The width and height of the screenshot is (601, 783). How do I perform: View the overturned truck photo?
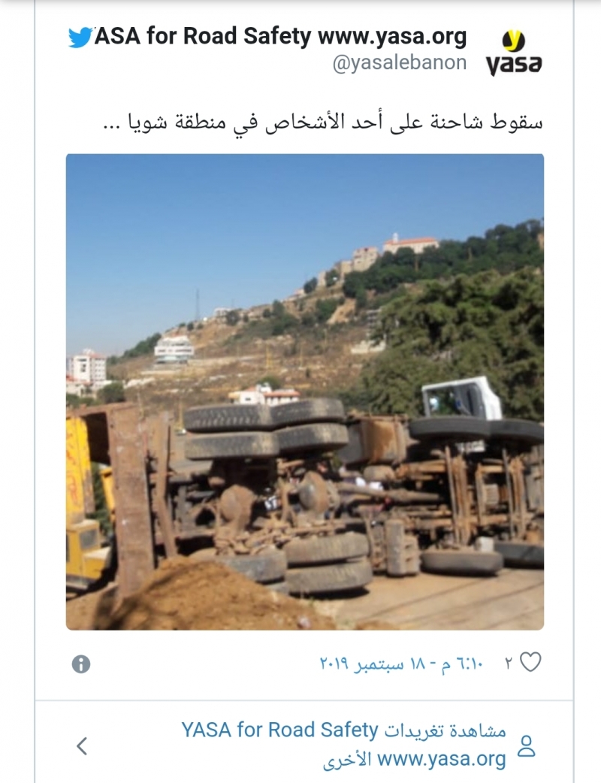click(305, 392)
